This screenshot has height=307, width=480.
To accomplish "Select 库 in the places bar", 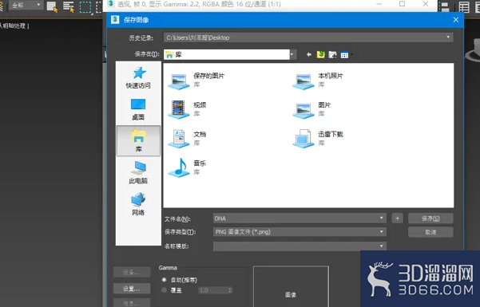I will [138, 140].
